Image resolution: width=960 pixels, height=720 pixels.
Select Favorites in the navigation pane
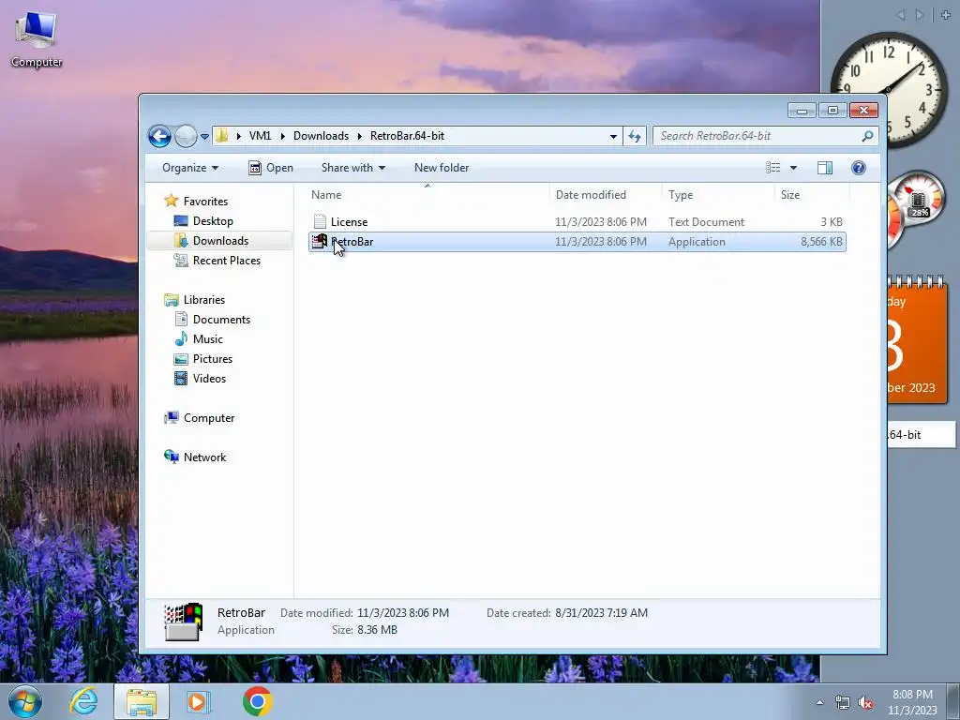[x=205, y=202]
